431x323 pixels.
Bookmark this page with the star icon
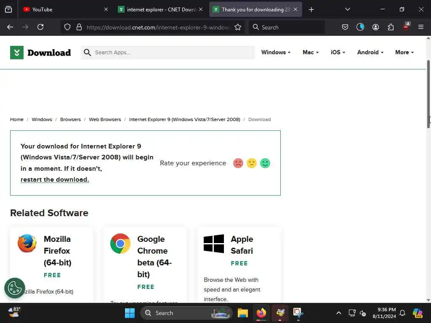(x=238, y=27)
